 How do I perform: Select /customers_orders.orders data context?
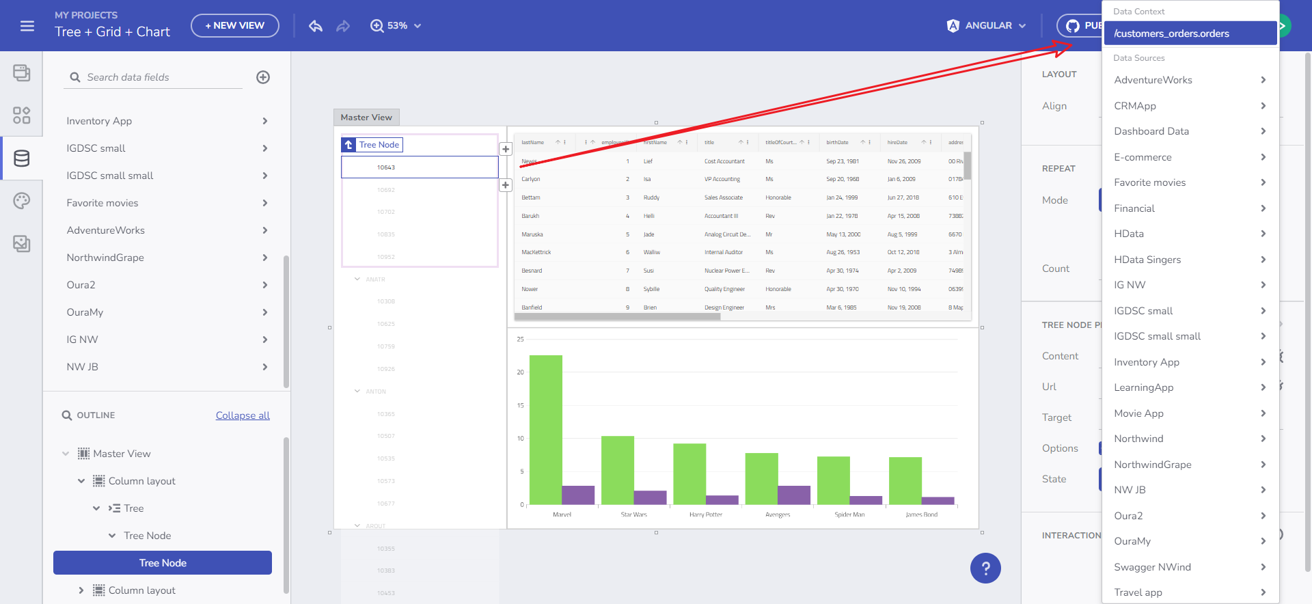[x=1190, y=33]
